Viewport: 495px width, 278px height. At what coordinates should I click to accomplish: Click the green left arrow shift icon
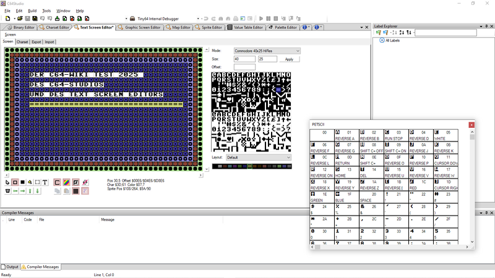coord(15,191)
